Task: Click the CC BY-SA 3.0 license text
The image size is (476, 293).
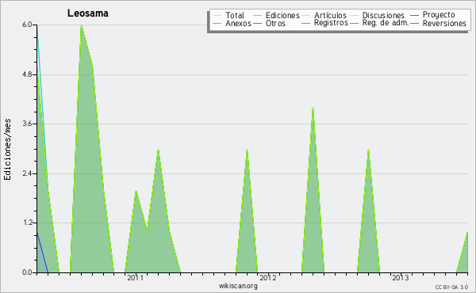Action: tap(451, 287)
